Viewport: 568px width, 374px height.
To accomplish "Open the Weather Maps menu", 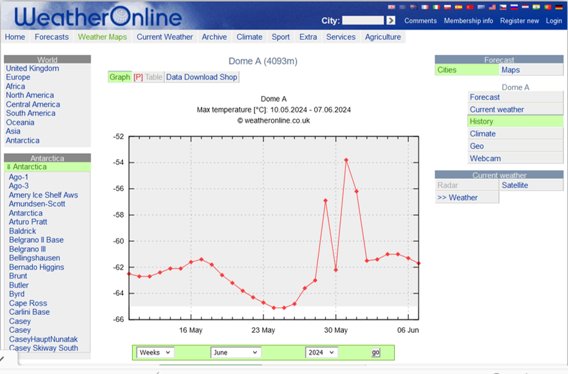I will tap(102, 37).
